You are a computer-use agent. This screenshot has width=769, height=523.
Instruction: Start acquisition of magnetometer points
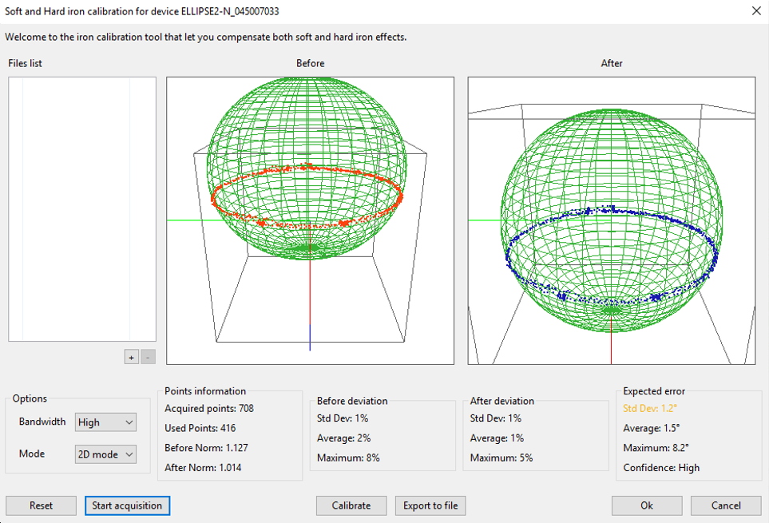click(127, 505)
